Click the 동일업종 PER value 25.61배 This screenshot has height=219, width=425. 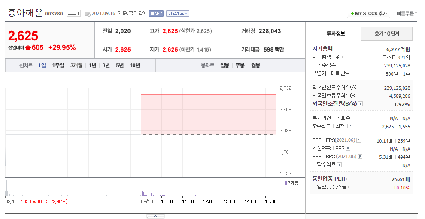[401, 179]
